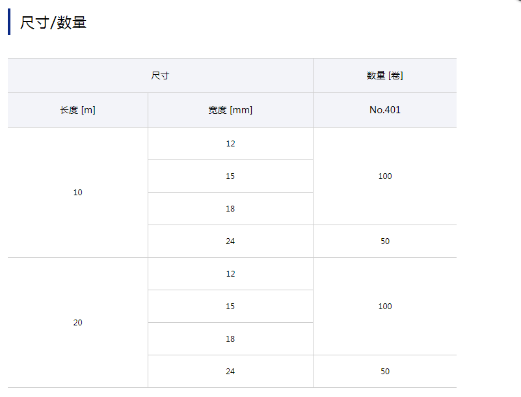Pick width 15 in the 20 m group

230,307
